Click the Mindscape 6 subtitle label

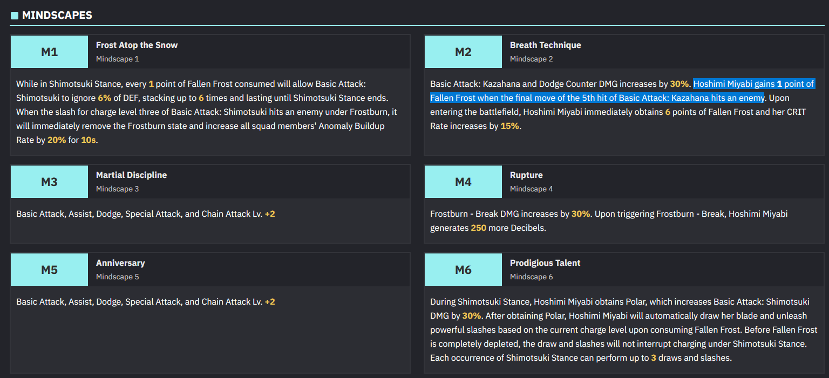[x=531, y=277]
